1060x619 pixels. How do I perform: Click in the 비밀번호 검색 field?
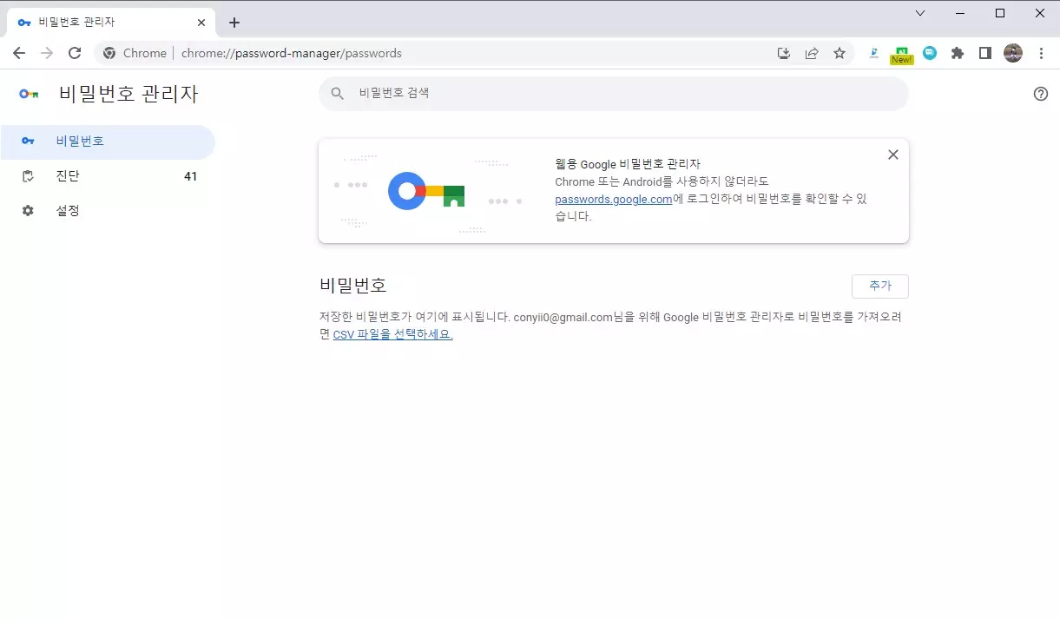click(x=614, y=93)
